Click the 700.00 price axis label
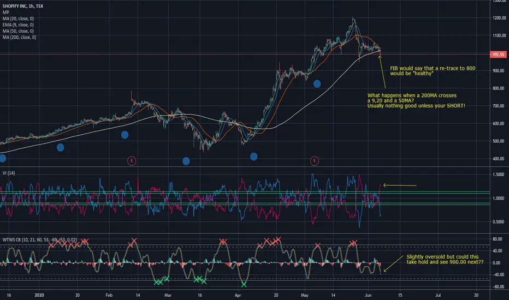 coord(499,106)
